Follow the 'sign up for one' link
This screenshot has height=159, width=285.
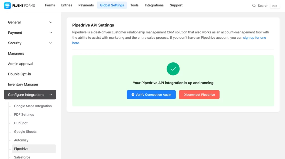coord(254,38)
